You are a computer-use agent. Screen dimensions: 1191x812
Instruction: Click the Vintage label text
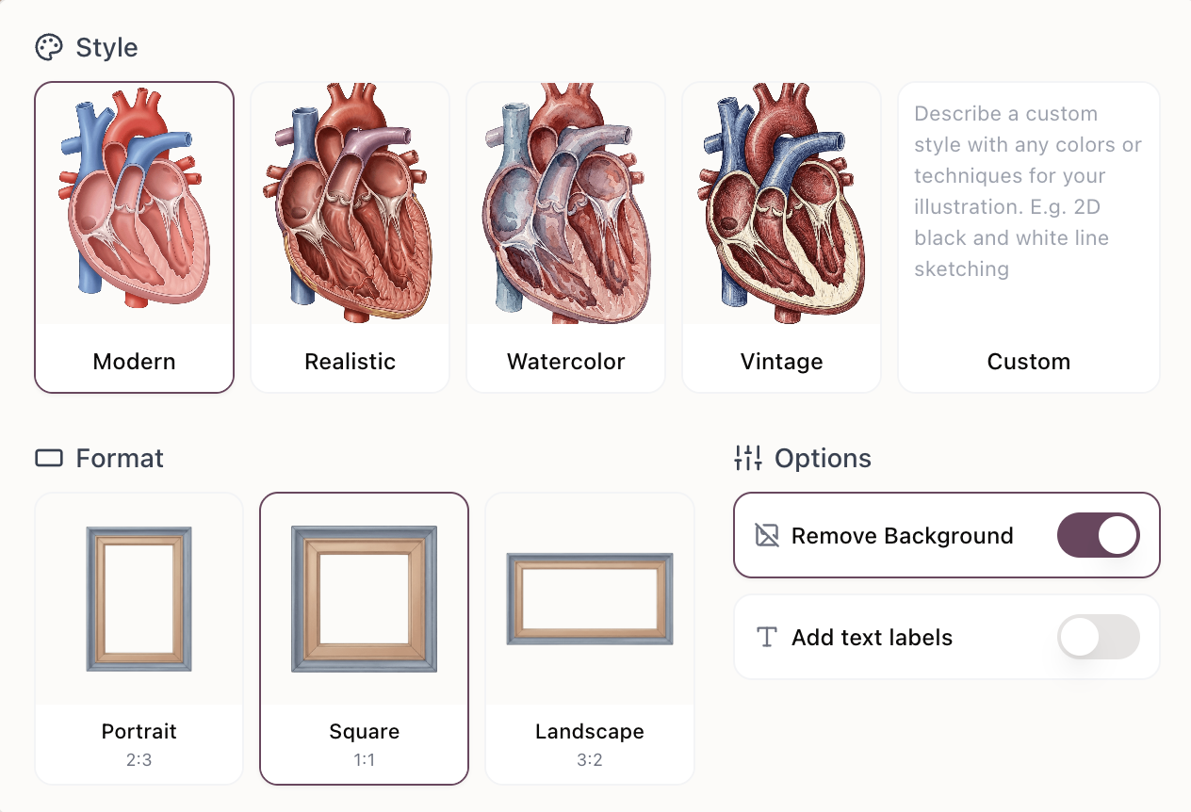click(x=781, y=361)
